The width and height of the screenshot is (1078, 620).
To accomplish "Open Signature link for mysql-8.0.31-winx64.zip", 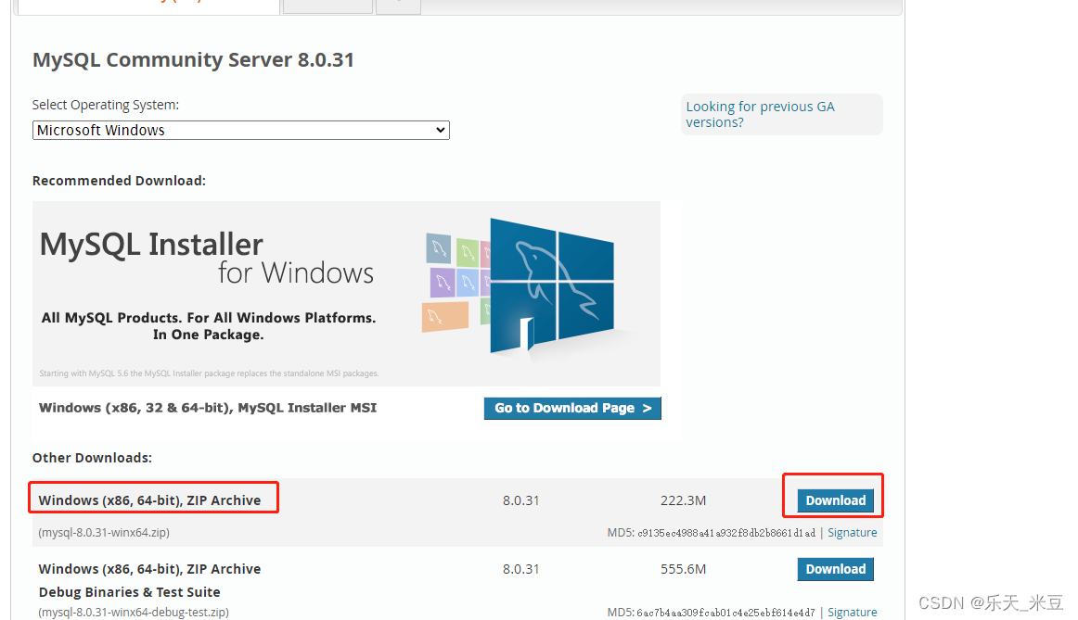I will pyautogui.click(x=852, y=533).
